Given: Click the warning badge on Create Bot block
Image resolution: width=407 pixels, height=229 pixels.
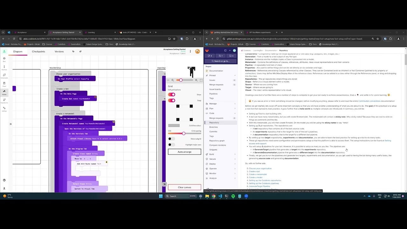Looking at the screenshot, I should point(95,97).
